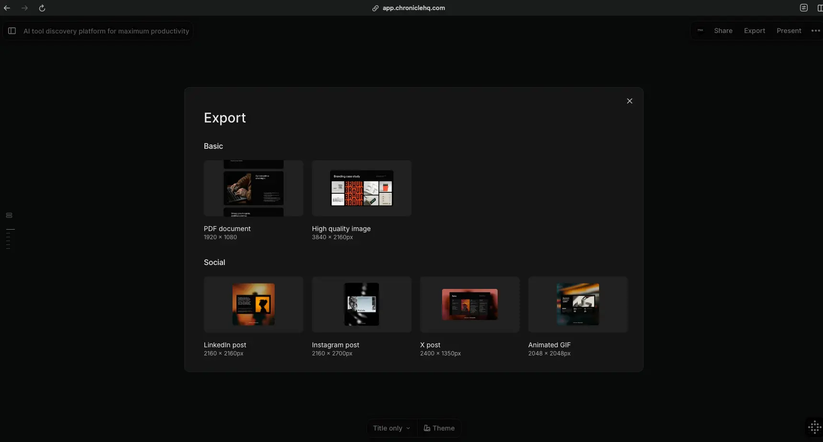
Task: Open the more options ellipsis menu
Action: coord(816,30)
